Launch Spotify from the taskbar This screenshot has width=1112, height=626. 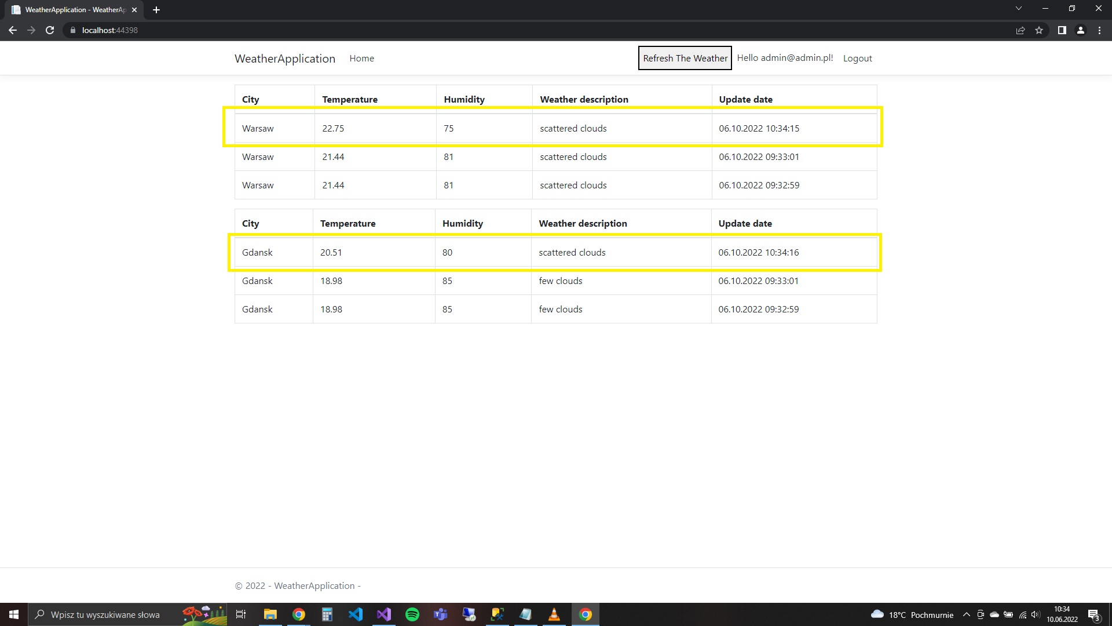(x=412, y=614)
